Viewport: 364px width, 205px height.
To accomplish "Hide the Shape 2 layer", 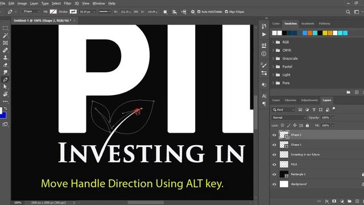I will pyautogui.click(x=274, y=135).
